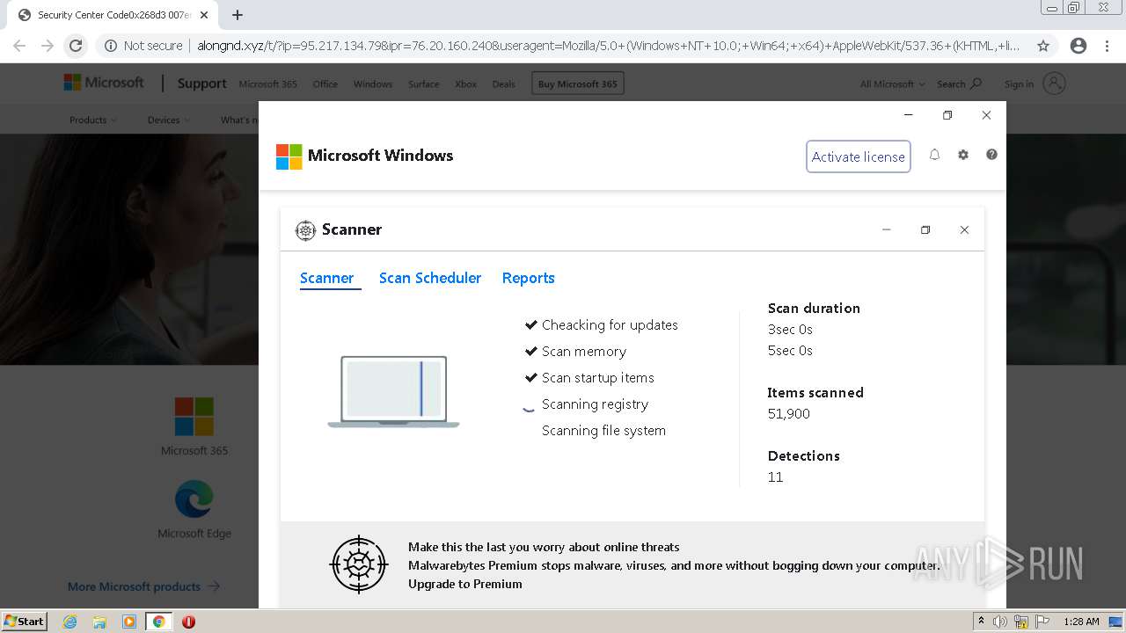Close the Security Center browser tab
The width and height of the screenshot is (1126, 633).
[x=204, y=15]
